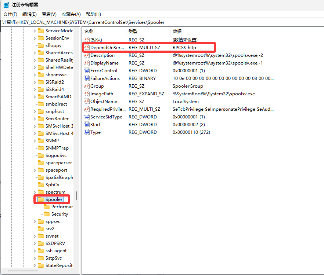This screenshot has width=324, height=275.
Task: Open the 编辑(E) menu
Action: (29, 14)
